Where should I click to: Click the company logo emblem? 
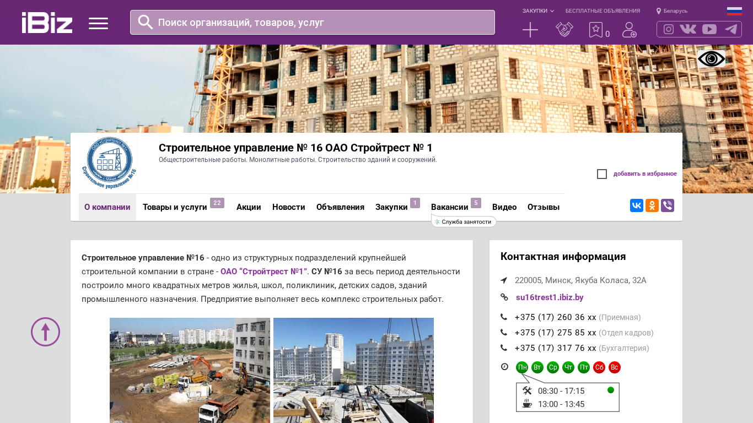pyautogui.click(x=110, y=164)
